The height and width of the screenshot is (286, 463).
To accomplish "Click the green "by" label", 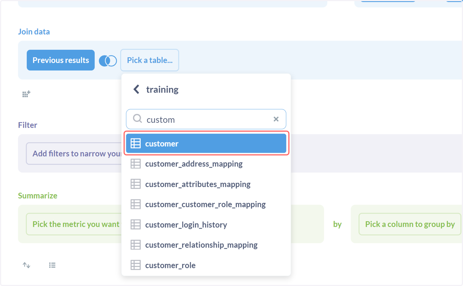I will (x=337, y=224).
